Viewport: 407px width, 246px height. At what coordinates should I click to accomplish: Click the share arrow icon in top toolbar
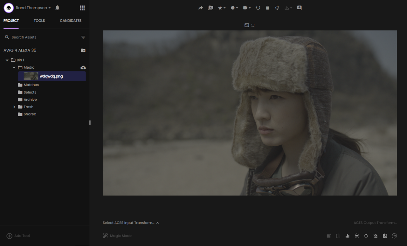click(201, 8)
